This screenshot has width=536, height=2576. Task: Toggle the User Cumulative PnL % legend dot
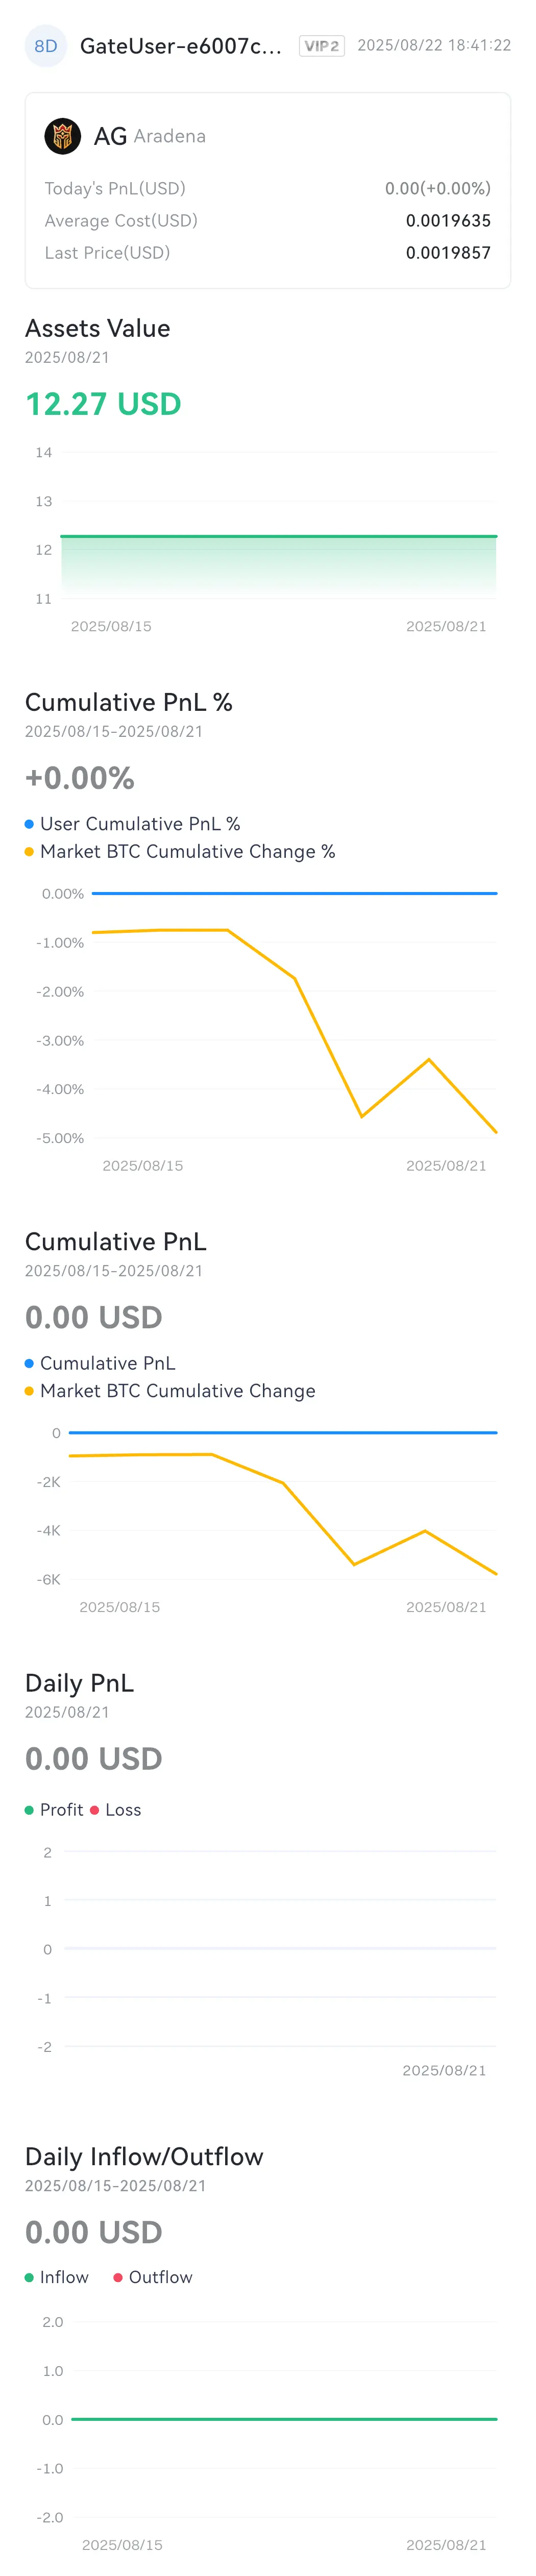coord(29,824)
